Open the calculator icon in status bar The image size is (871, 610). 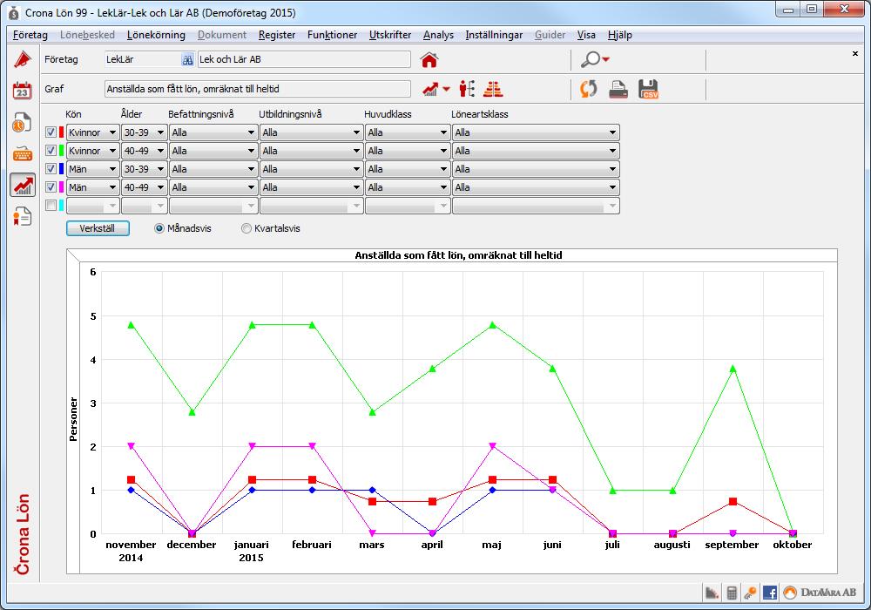click(x=732, y=593)
